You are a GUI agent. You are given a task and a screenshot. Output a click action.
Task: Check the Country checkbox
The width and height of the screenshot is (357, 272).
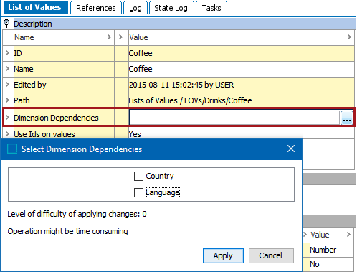point(138,176)
